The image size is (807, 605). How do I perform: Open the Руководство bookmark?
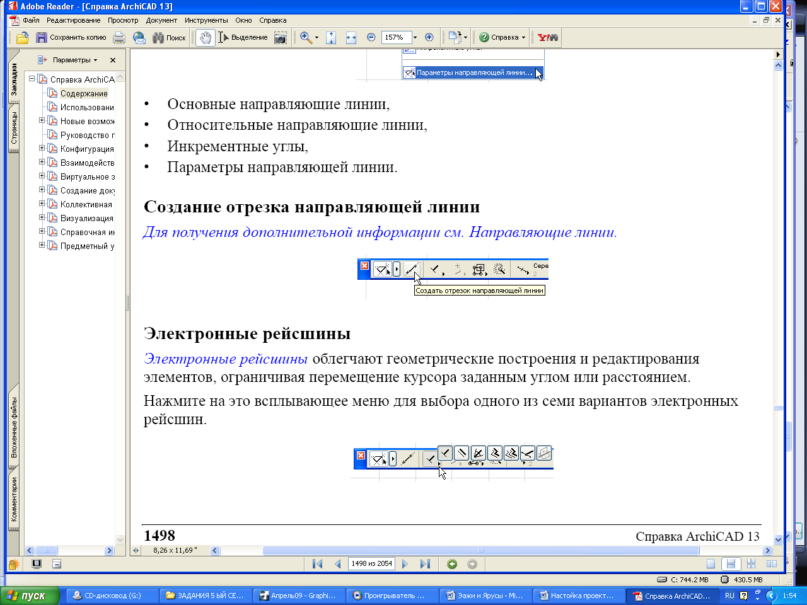pos(87,135)
